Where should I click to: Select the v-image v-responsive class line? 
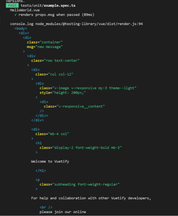(88, 88)
